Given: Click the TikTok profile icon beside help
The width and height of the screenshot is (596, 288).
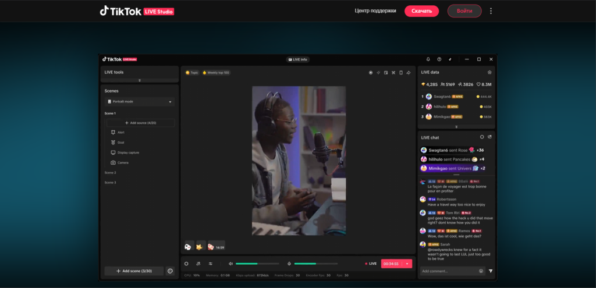Looking at the screenshot, I should [x=450, y=59].
